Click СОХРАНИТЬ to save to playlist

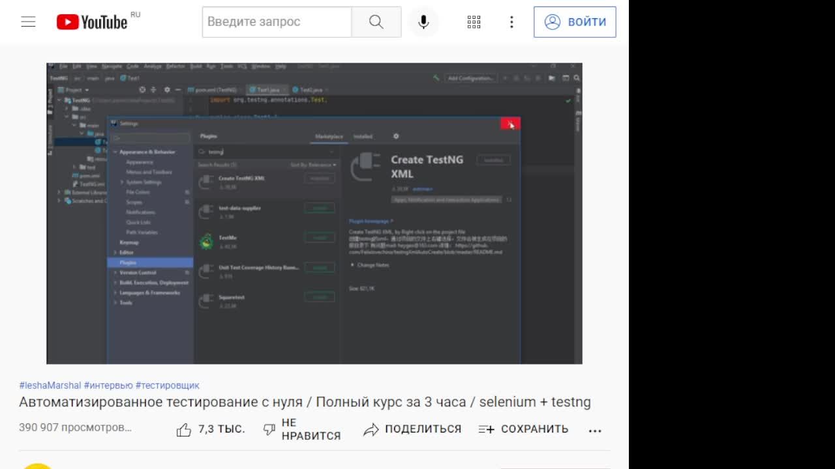pyautogui.click(x=523, y=429)
